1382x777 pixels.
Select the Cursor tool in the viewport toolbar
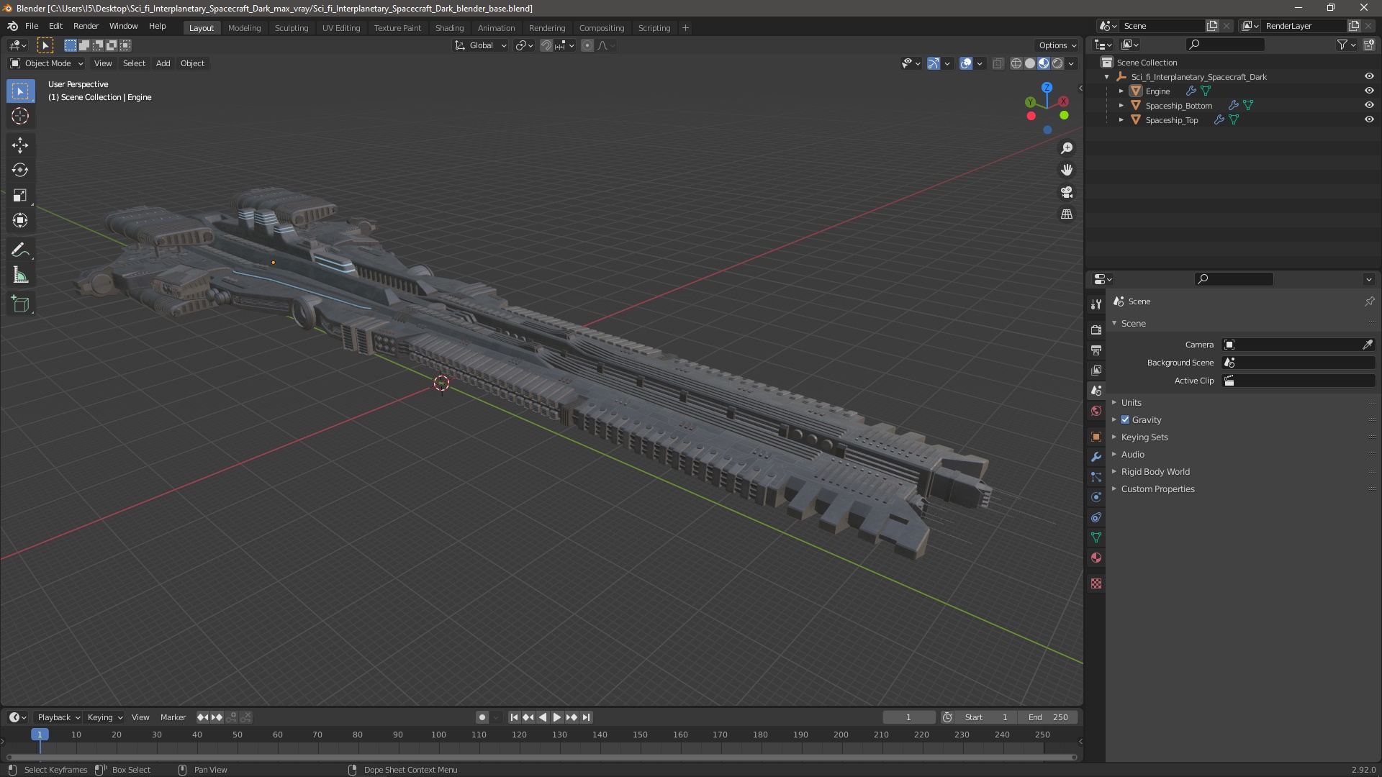tap(20, 116)
